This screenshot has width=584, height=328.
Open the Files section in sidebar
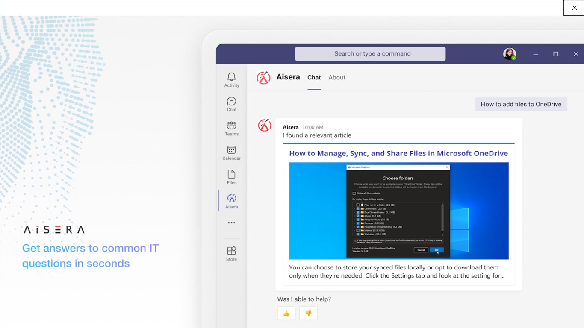coord(231,177)
